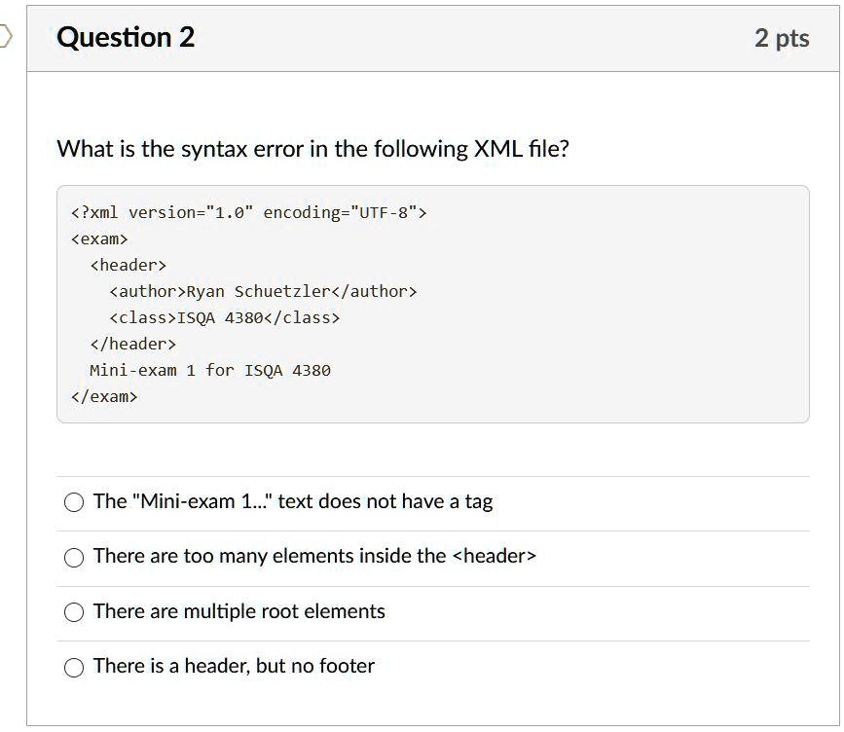Click the closing </header> tag in the code

132,344
